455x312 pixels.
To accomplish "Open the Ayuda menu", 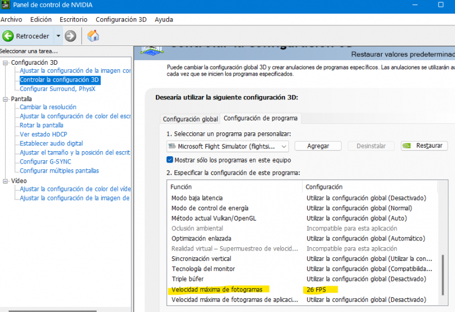I will pyautogui.click(x=164, y=19).
